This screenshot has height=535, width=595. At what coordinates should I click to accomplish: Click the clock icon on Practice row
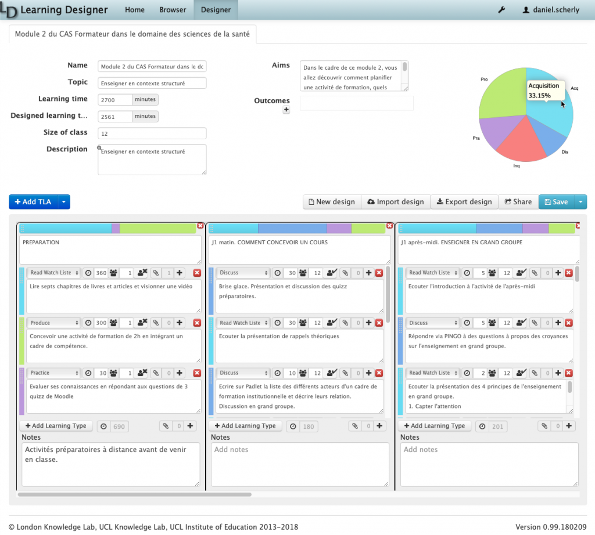click(88, 373)
